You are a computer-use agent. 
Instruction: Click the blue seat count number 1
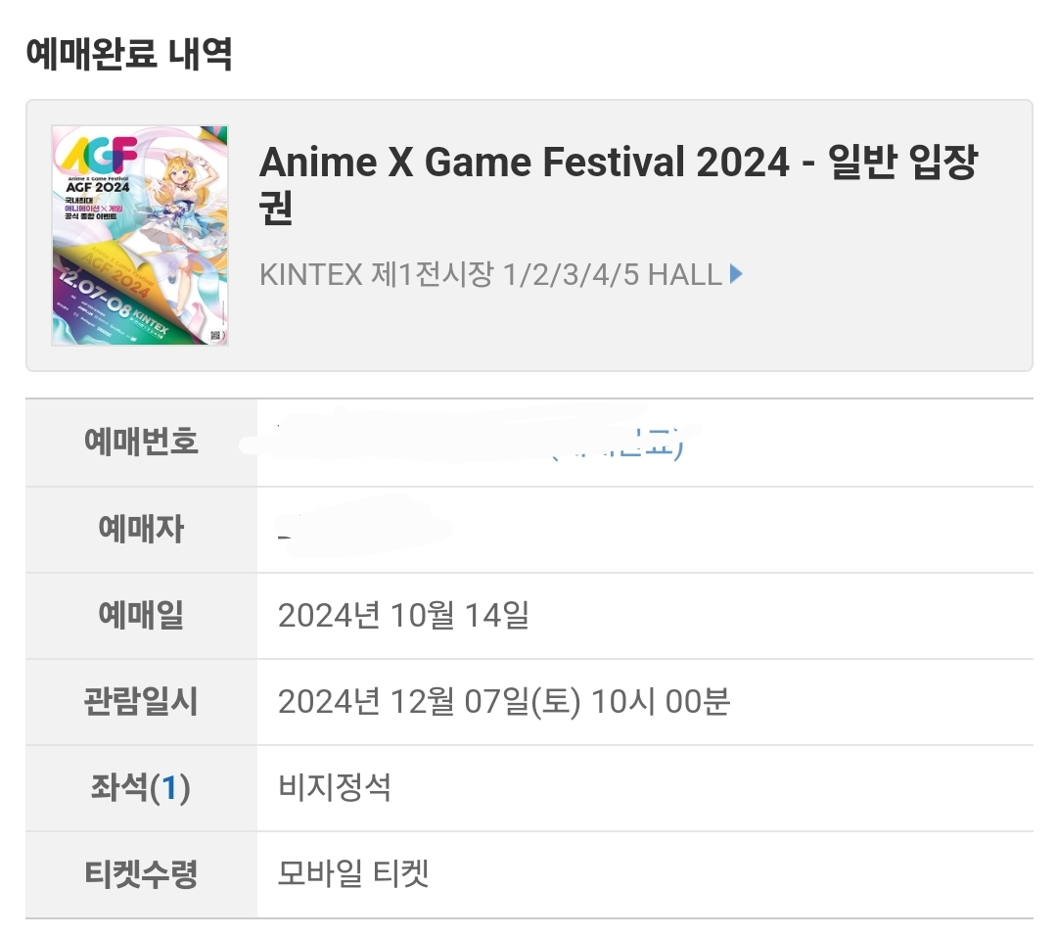[x=169, y=788]
